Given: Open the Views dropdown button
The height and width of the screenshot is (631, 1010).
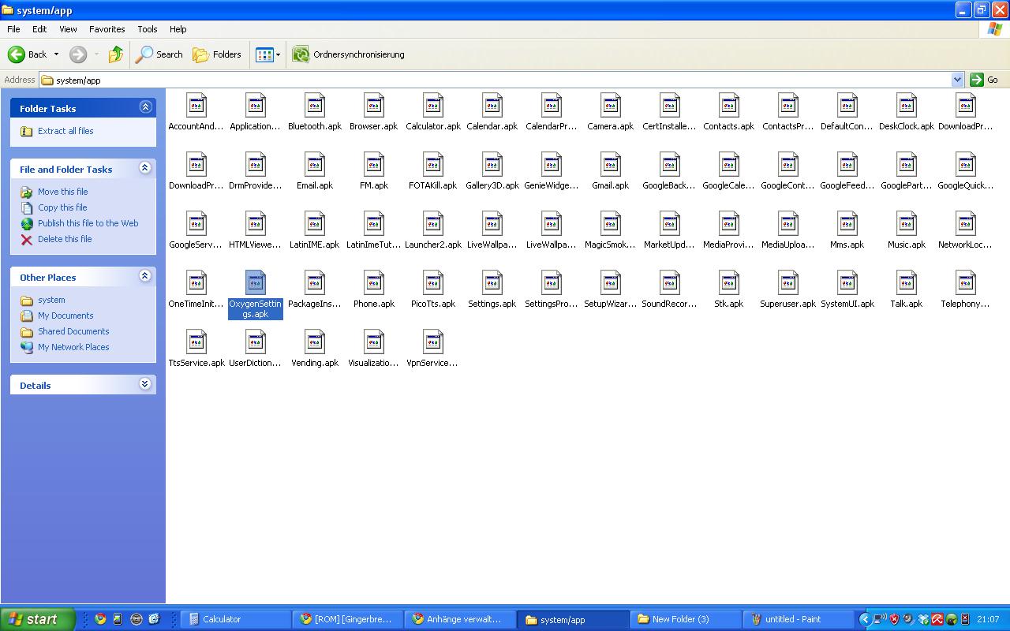Looking at the screenshot, I should [x=267, y=54].
